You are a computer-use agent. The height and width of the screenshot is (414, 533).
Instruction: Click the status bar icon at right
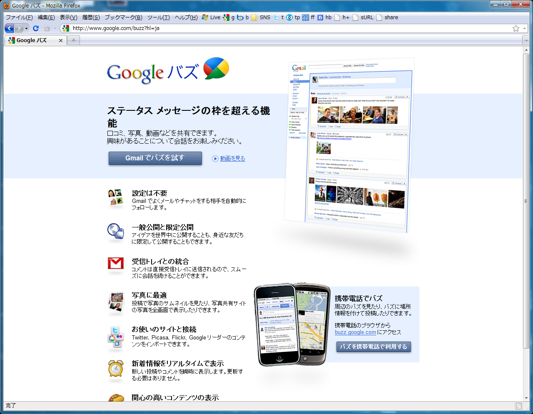[x=519, y=406]
